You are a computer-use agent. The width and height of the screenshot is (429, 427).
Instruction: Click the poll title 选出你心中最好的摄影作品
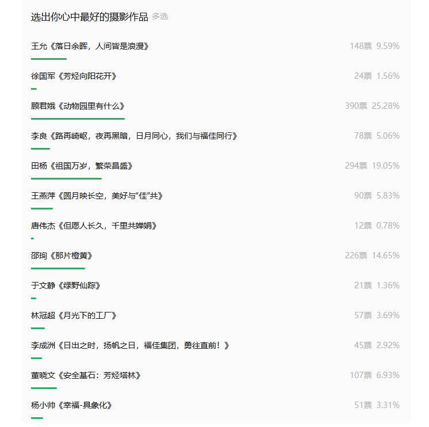[x=89, y=17]
